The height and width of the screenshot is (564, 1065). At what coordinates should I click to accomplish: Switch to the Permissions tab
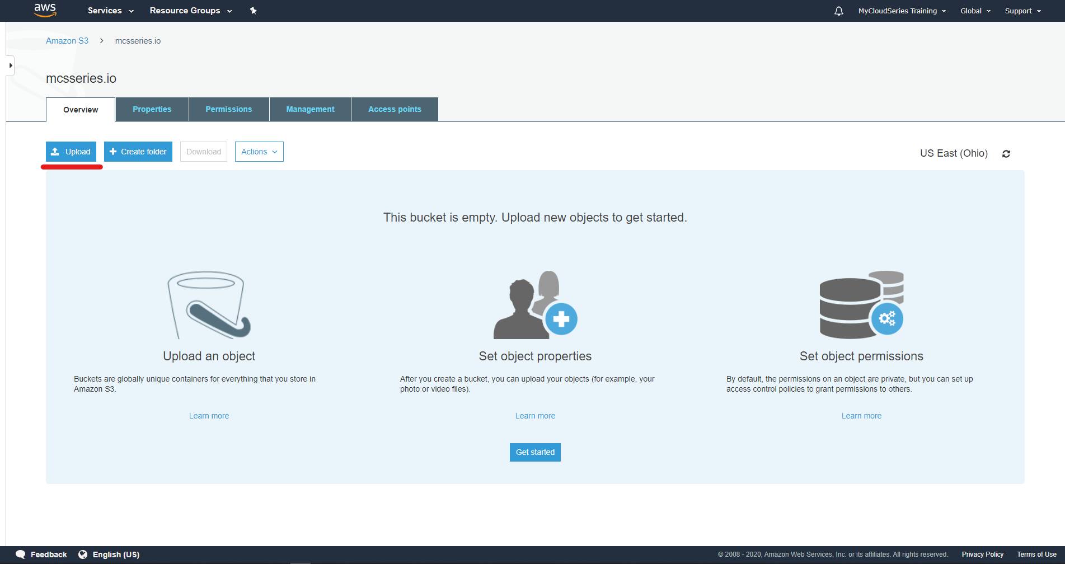click(x=228, y=109)
